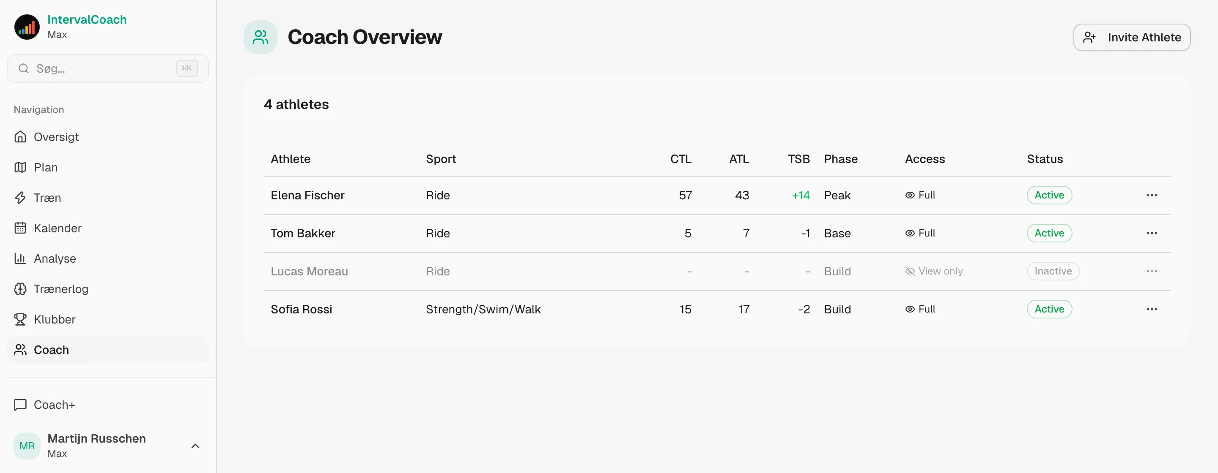The image size is (1218, 473).
Task: Select the Træn lightning icon
Action: [x=20, y=198]
